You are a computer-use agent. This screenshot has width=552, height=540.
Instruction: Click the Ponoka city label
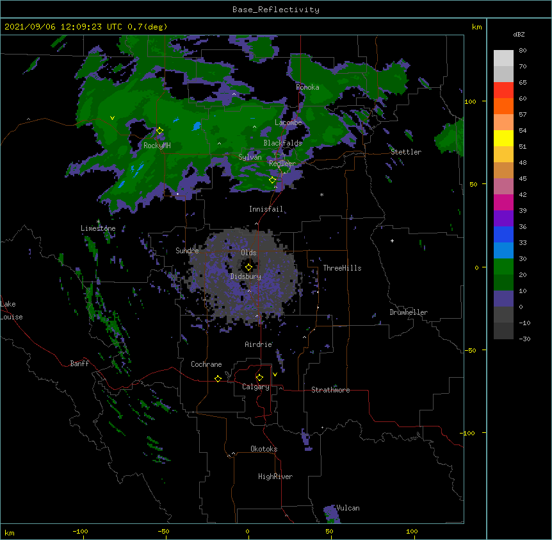307,87
